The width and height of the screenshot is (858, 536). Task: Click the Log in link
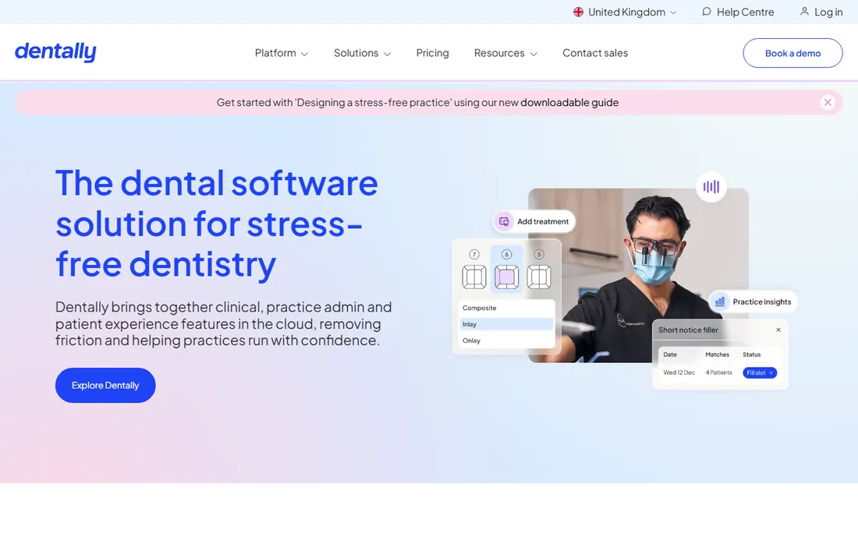(821, 12)
